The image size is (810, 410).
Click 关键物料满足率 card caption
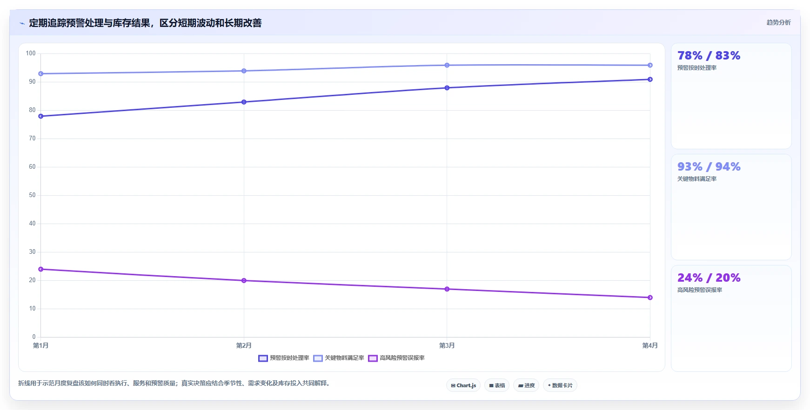(696, 179)
